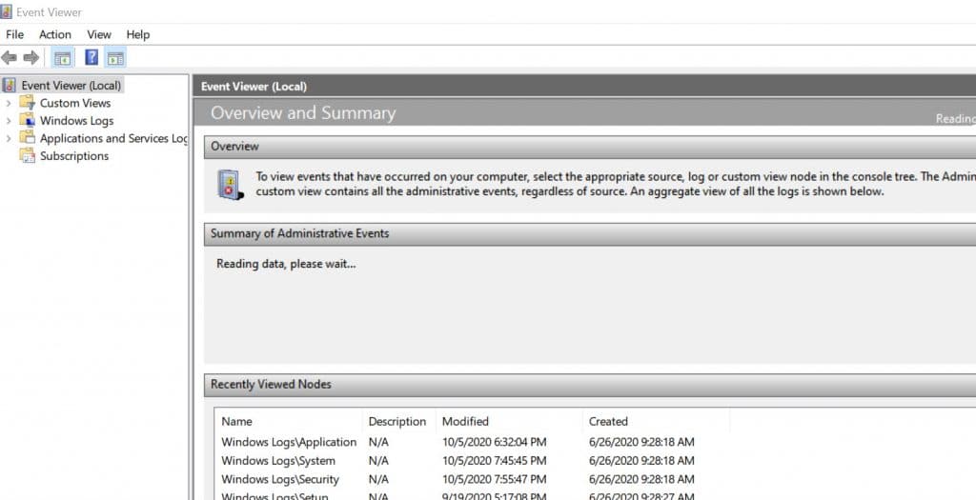Open Help via the question mark icon
This screenshot has height=500, width=976.
91,58
